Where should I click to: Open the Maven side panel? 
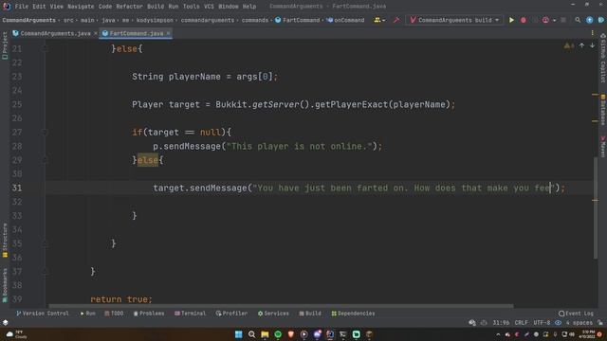pyautogui.click(x=603, y=146)
